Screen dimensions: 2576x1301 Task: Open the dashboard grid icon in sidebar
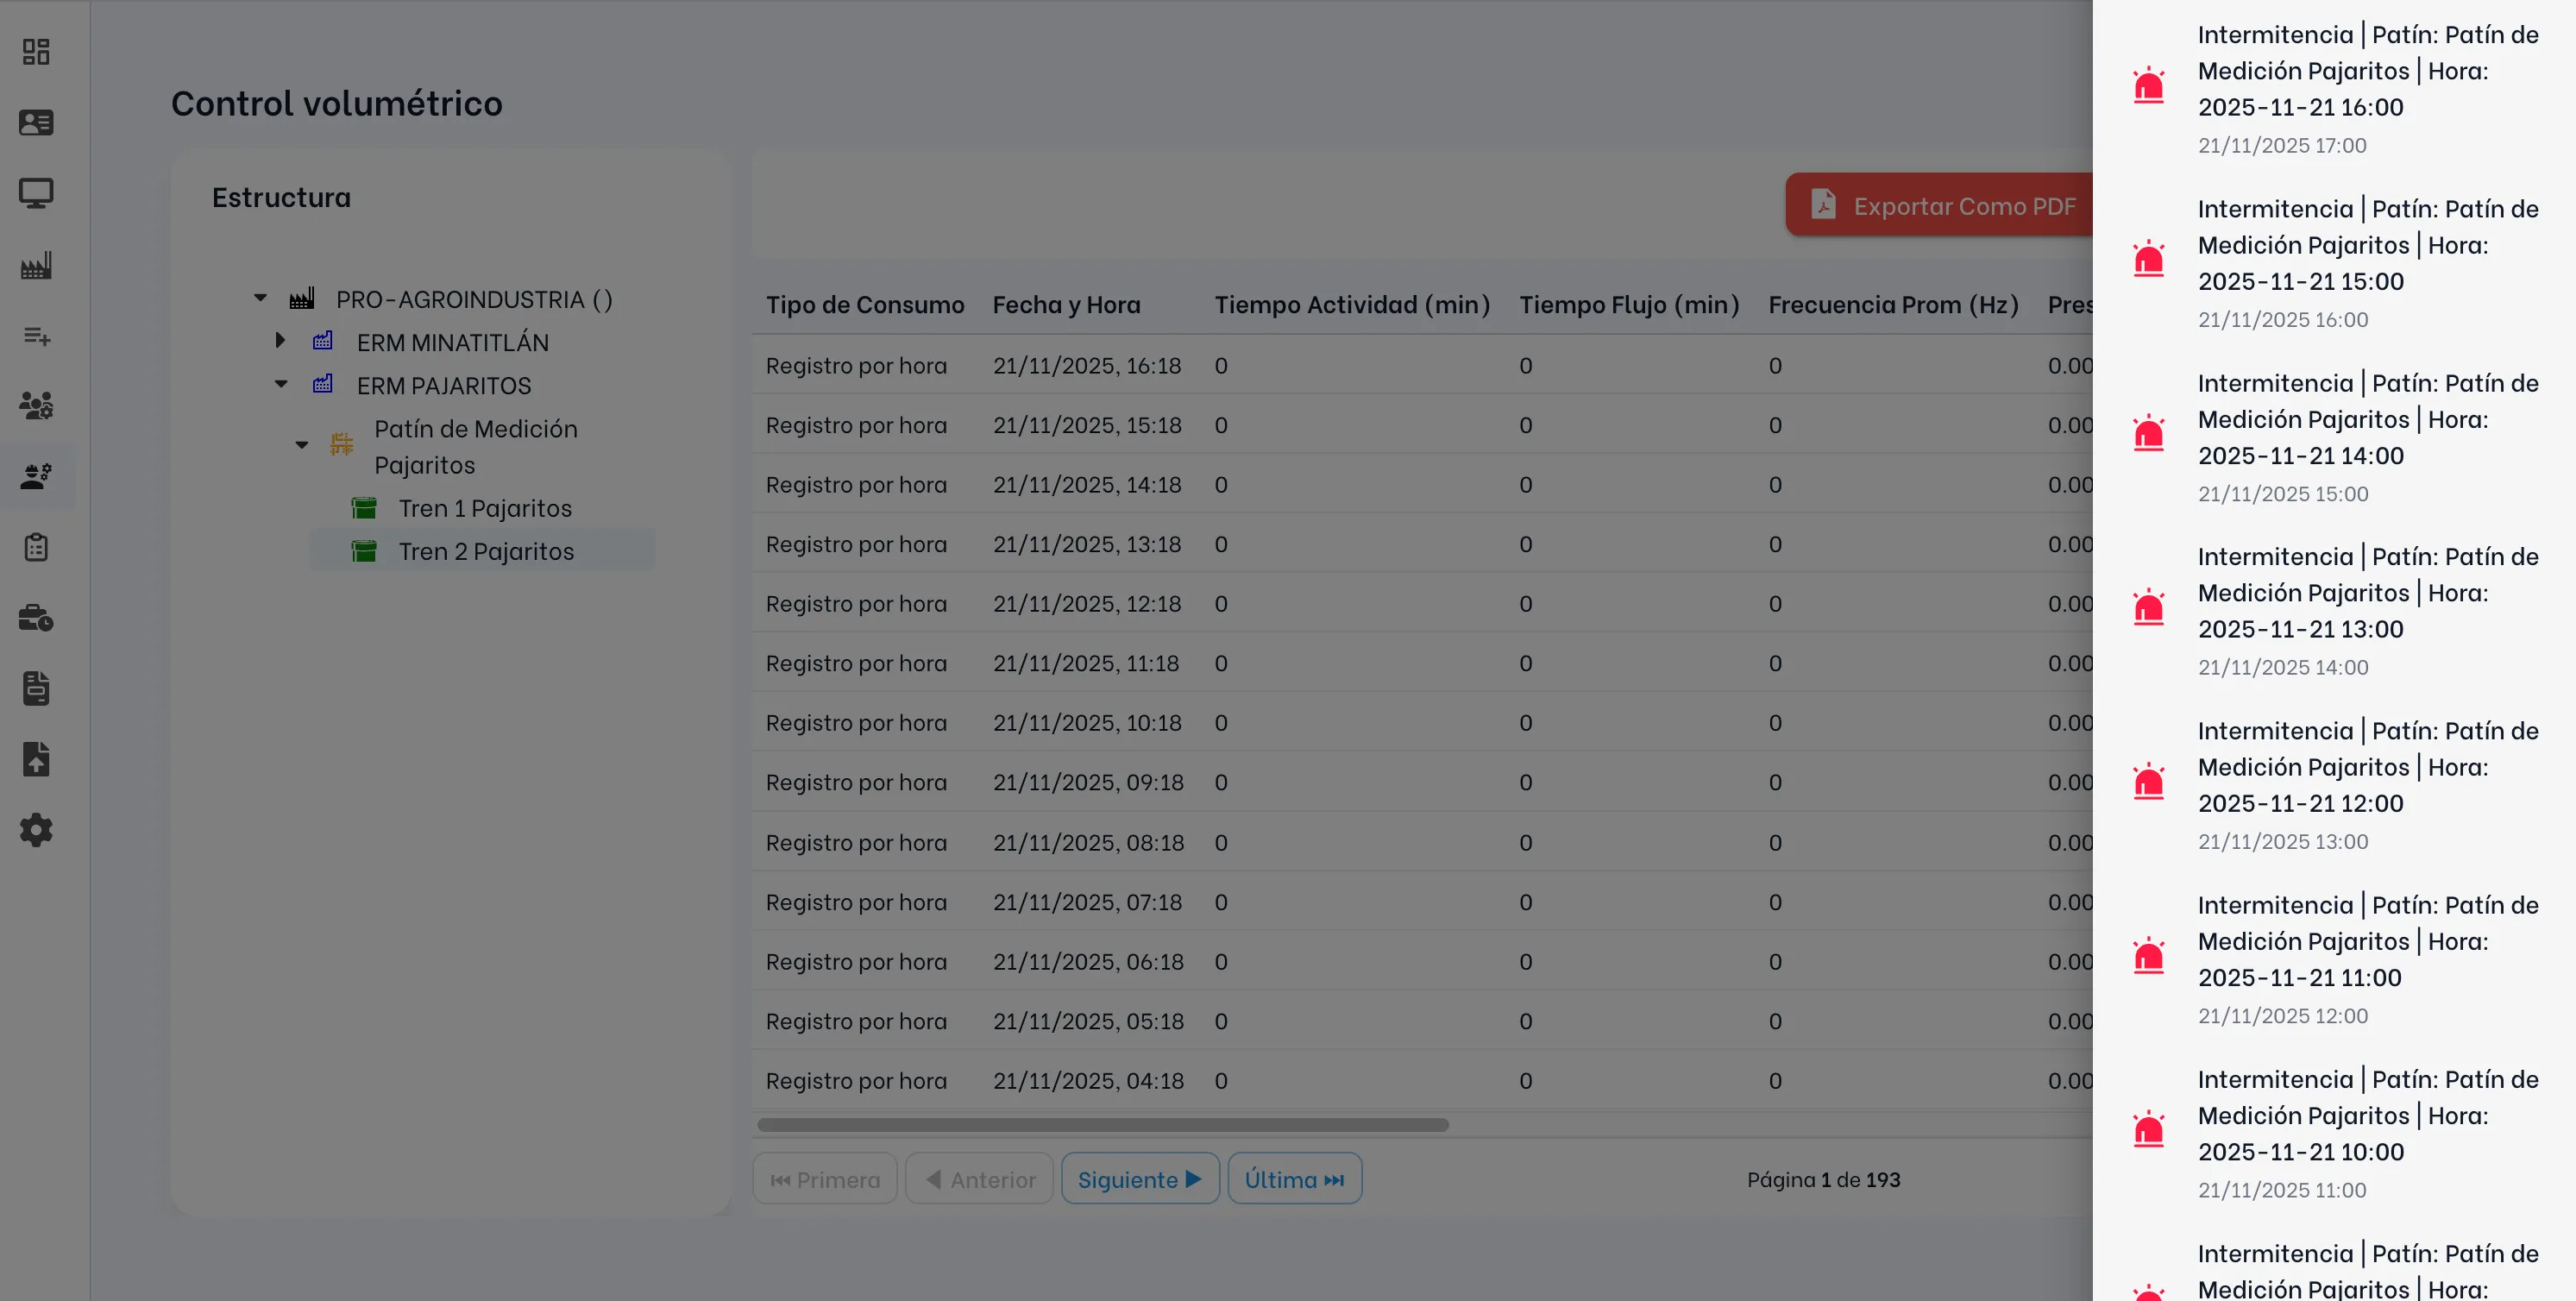point(36,51)
